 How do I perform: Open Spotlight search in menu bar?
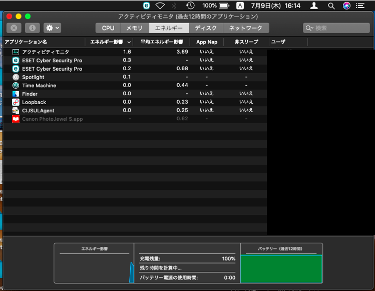(x=331, y=6)
